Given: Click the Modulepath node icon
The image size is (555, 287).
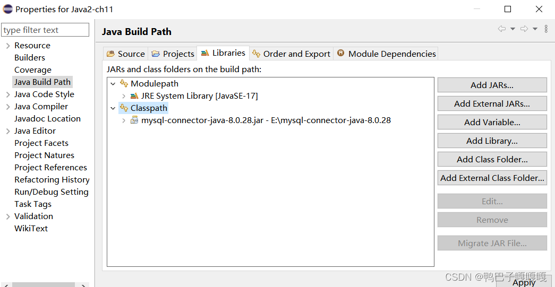Looking at the screenshot, I should pos(124,83).
